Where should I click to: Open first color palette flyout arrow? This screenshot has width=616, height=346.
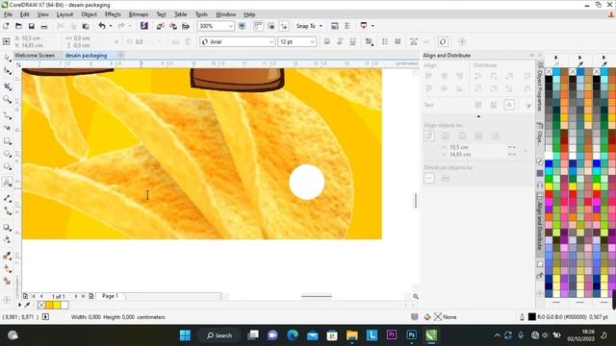[x=556, y=58]
